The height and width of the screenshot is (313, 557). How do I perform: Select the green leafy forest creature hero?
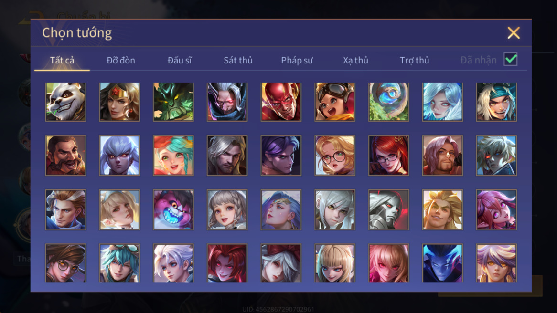tap(173, 102)
